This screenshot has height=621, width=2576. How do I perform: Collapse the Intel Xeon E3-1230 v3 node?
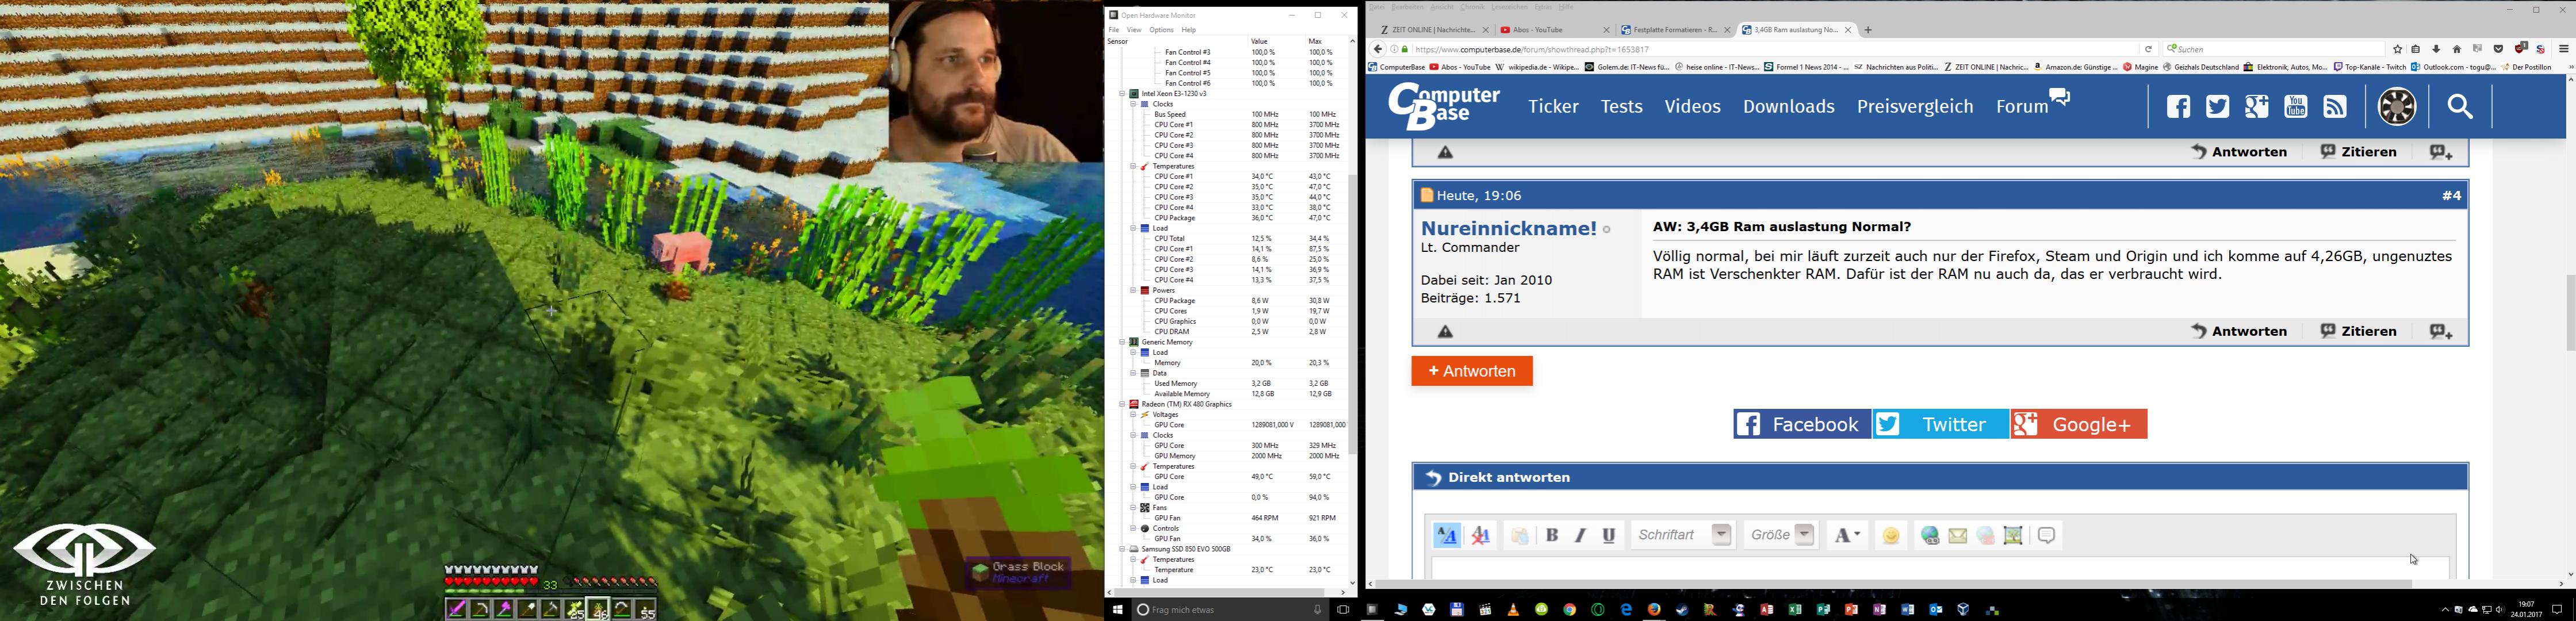tap(1122, 94)
